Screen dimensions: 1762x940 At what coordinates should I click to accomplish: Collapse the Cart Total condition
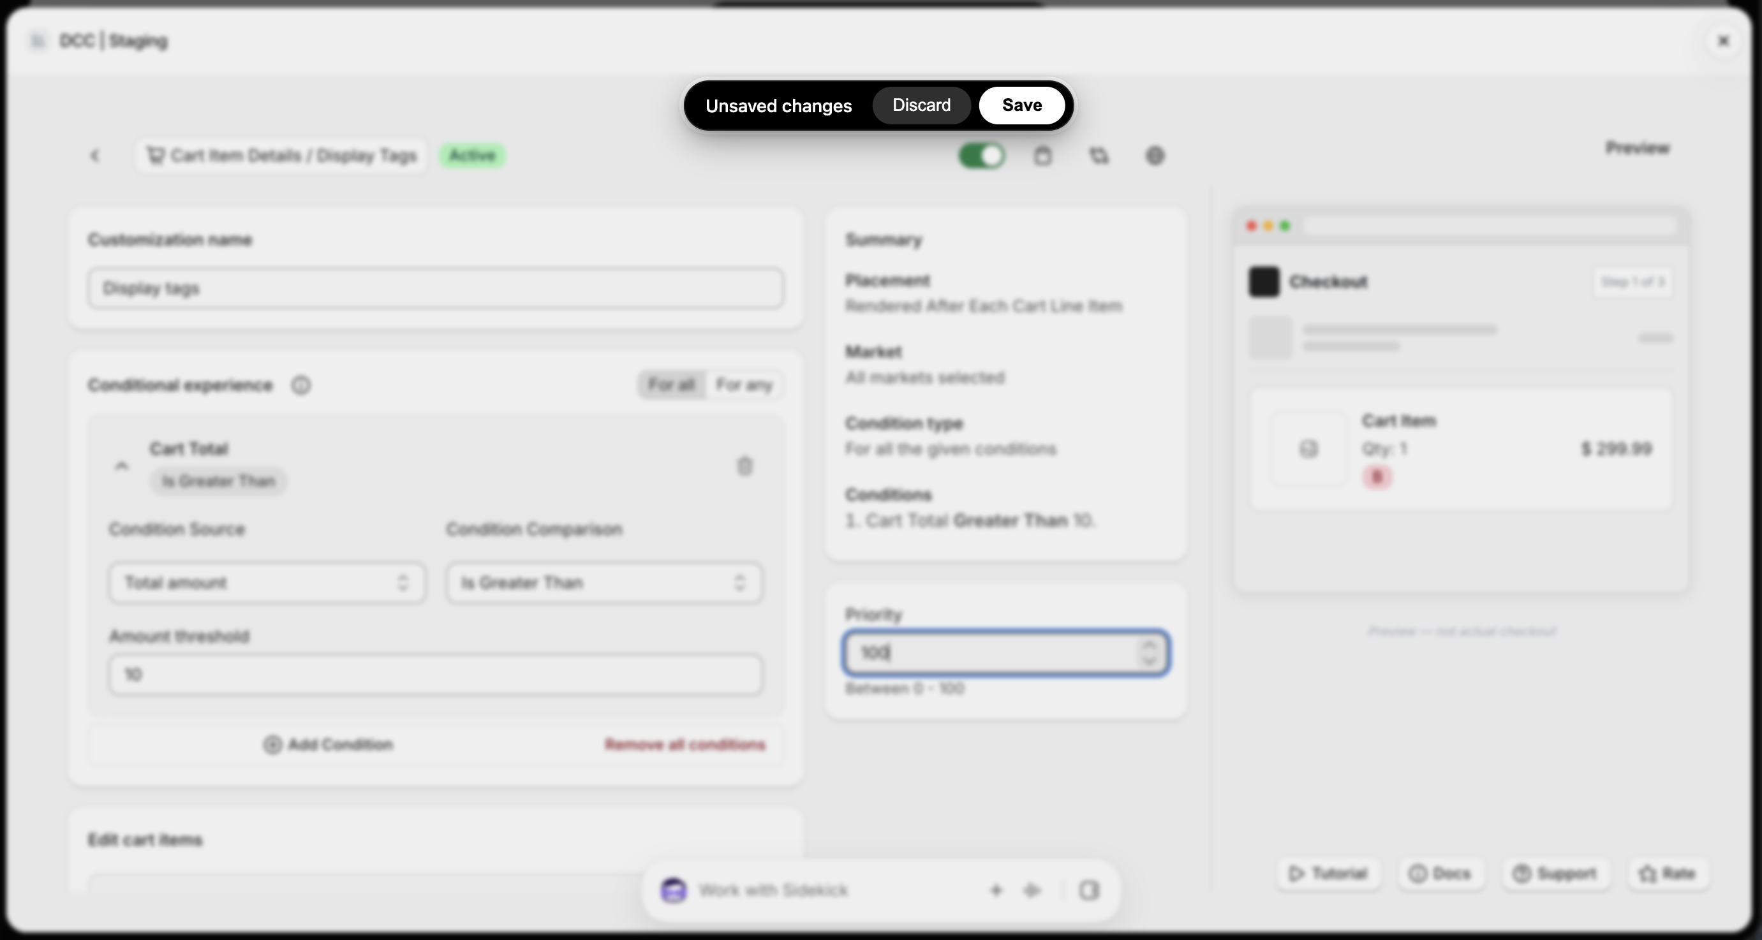pos(122,466)
